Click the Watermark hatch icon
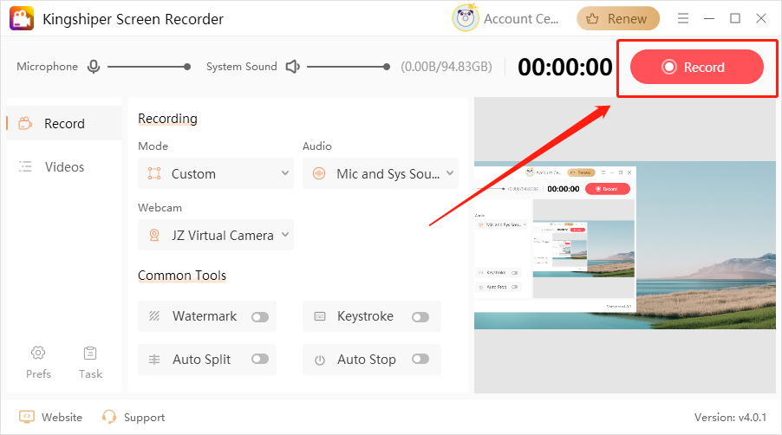Image resolution: width=782 pixels, height=435 pixels. (x=154, y=316)
